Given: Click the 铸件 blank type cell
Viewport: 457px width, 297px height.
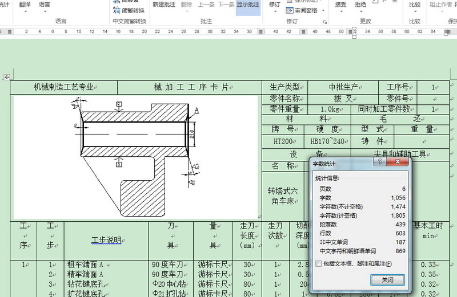Looking at the screenshot, I should pyautogui.click(x=372, y=141).
